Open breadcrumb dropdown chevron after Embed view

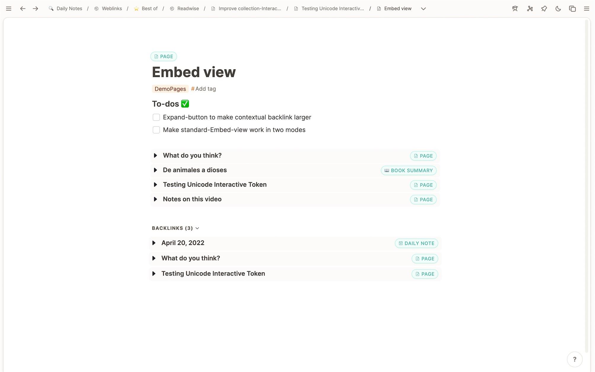click(423, 9)
